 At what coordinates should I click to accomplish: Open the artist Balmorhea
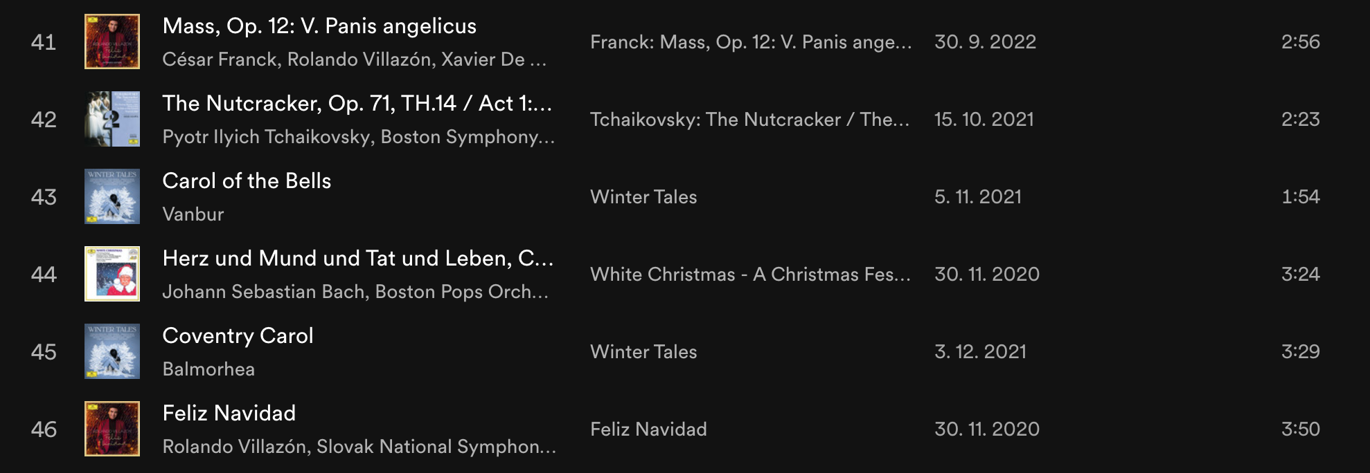(x=208, y=369)
